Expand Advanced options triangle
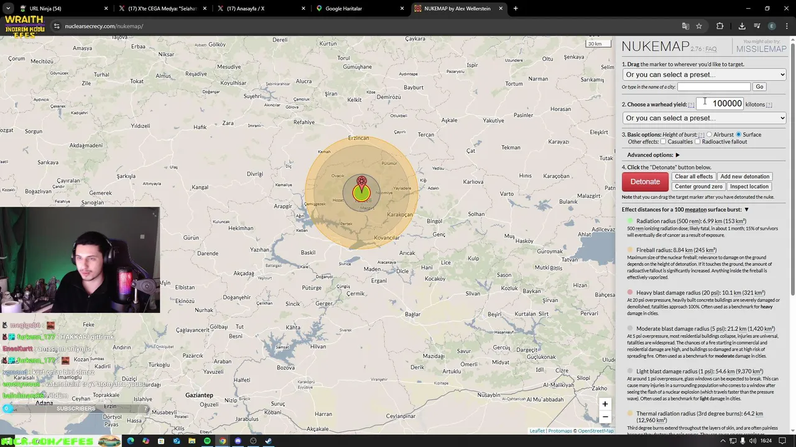This screenshot has width=796, height=447. [677, 155]
